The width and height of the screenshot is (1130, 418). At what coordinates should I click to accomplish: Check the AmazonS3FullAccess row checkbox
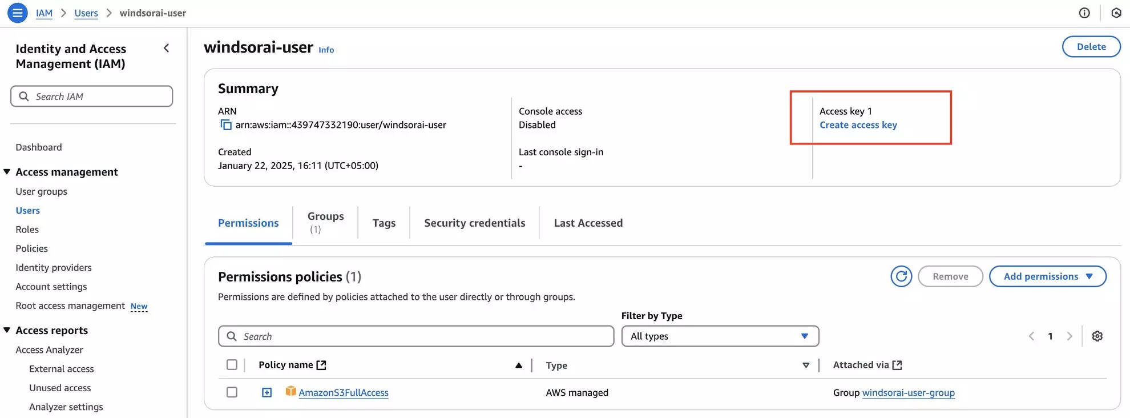(x=232, y=392)
